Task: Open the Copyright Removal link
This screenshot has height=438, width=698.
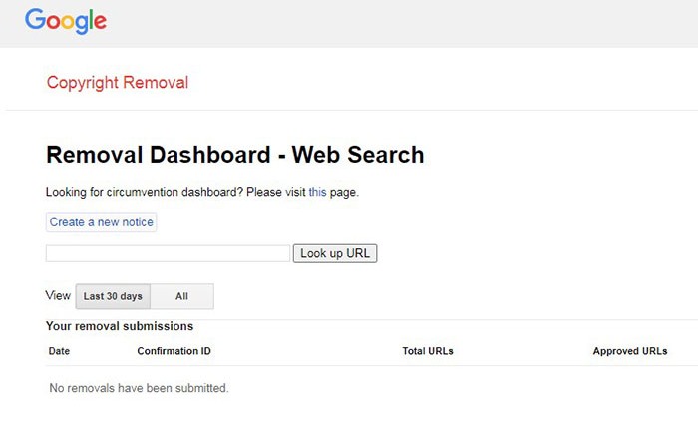Action: tap(118, 82)
